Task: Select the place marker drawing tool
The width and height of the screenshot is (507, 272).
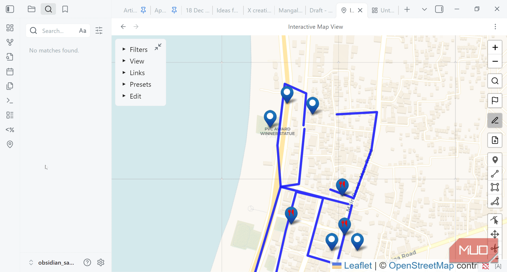Action: [x=495, y=160]
